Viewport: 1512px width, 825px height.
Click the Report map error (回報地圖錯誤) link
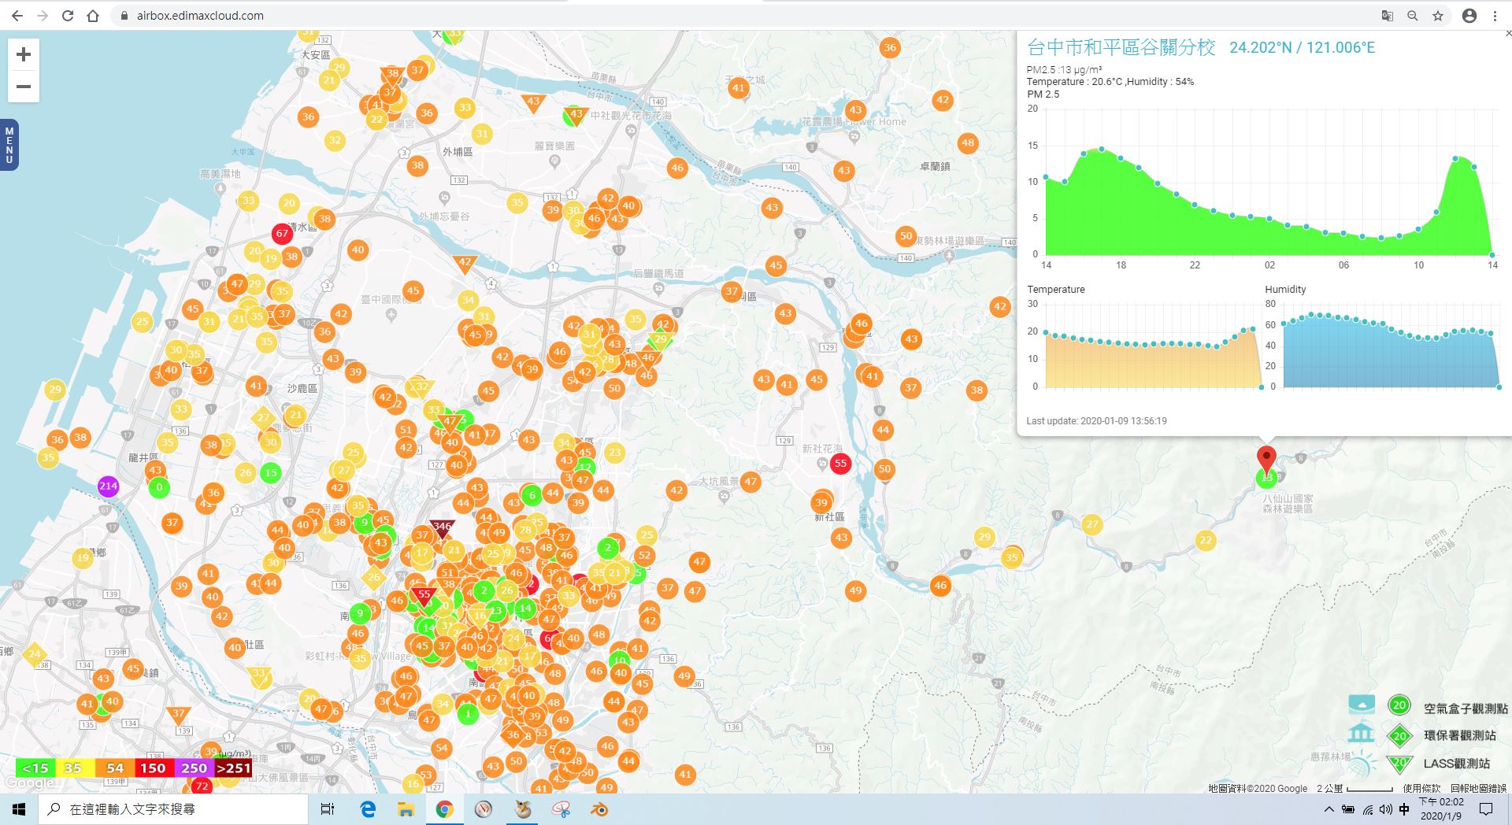(1478, 788)
